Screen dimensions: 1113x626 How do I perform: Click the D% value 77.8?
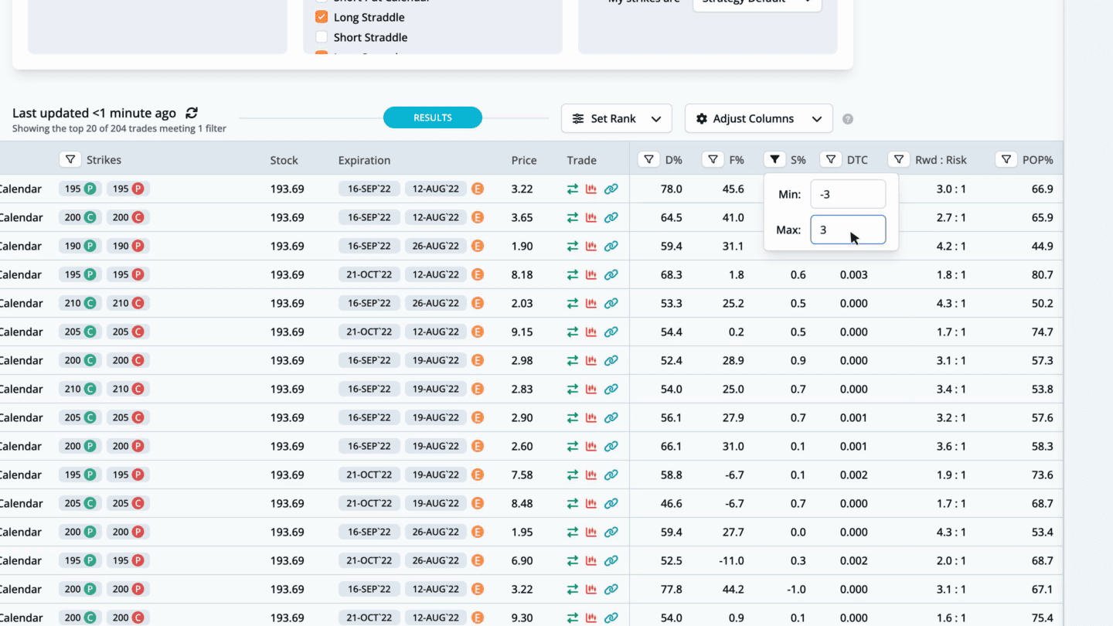click(x=672, y=590)
